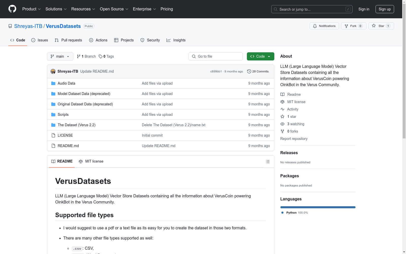Click the scales icon by MIT license
The width and height of the screenshot is (406, 254).
point(282,102)
